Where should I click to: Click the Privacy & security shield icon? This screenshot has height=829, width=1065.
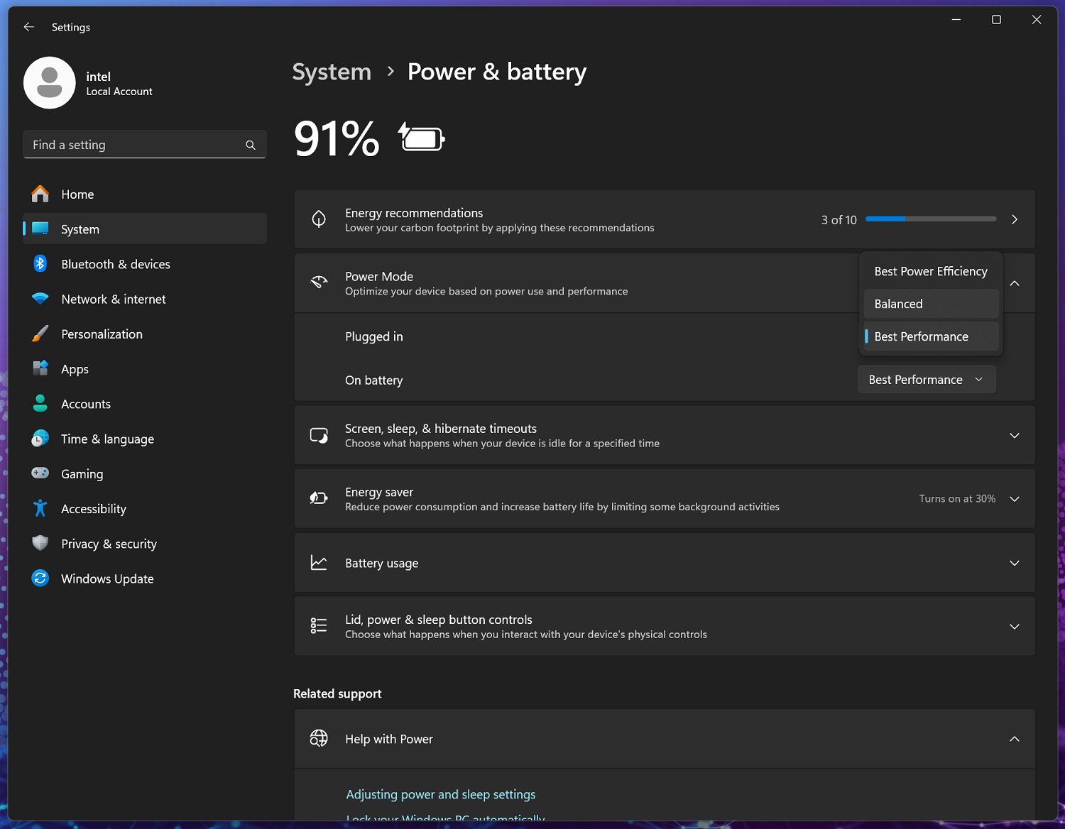[40, 544]
